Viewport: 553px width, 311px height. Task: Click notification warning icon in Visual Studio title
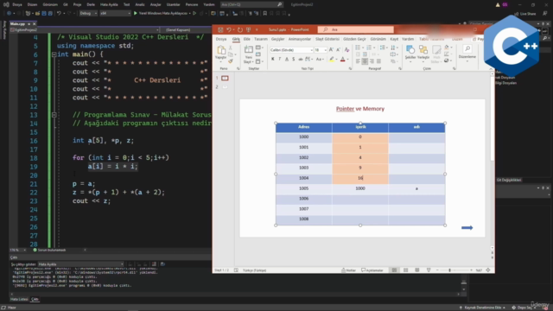coord(498,4)
